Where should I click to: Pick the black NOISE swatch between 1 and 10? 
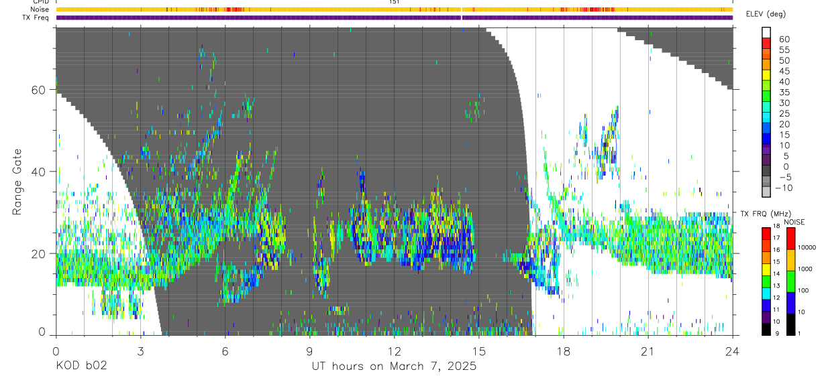point(790,324)
